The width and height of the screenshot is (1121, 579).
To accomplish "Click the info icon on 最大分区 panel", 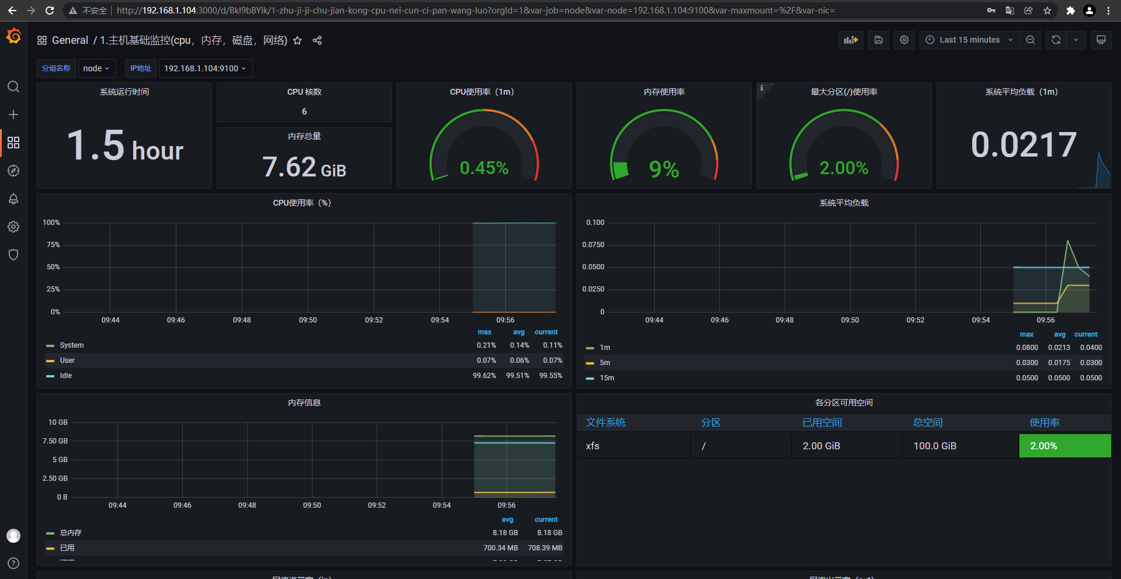I will click(762, 88).
